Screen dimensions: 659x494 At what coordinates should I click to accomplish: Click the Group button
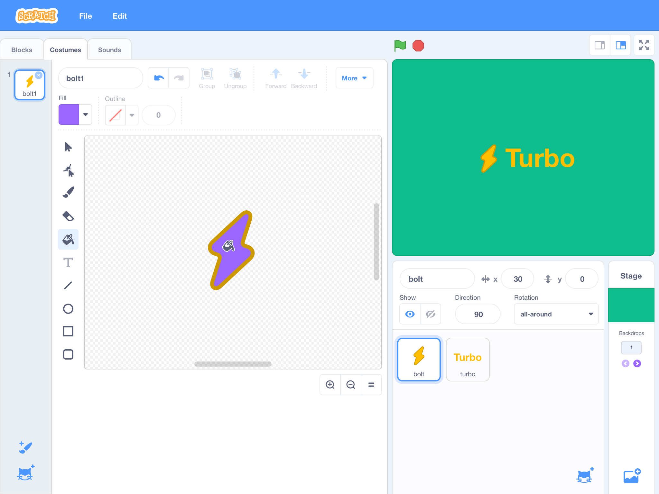point(207,78)
